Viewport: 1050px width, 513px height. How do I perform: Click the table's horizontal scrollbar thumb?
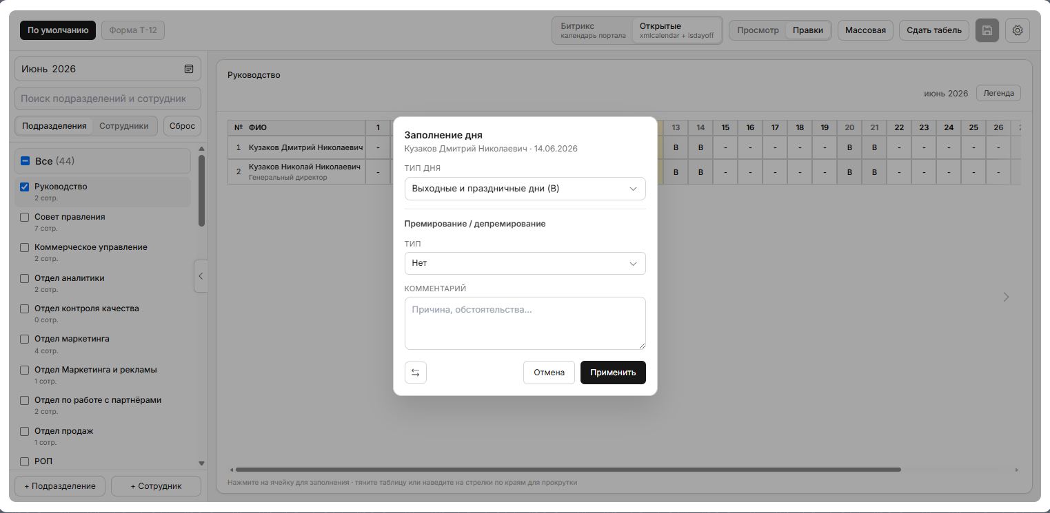pyautogui.click(x=568, y=470)
